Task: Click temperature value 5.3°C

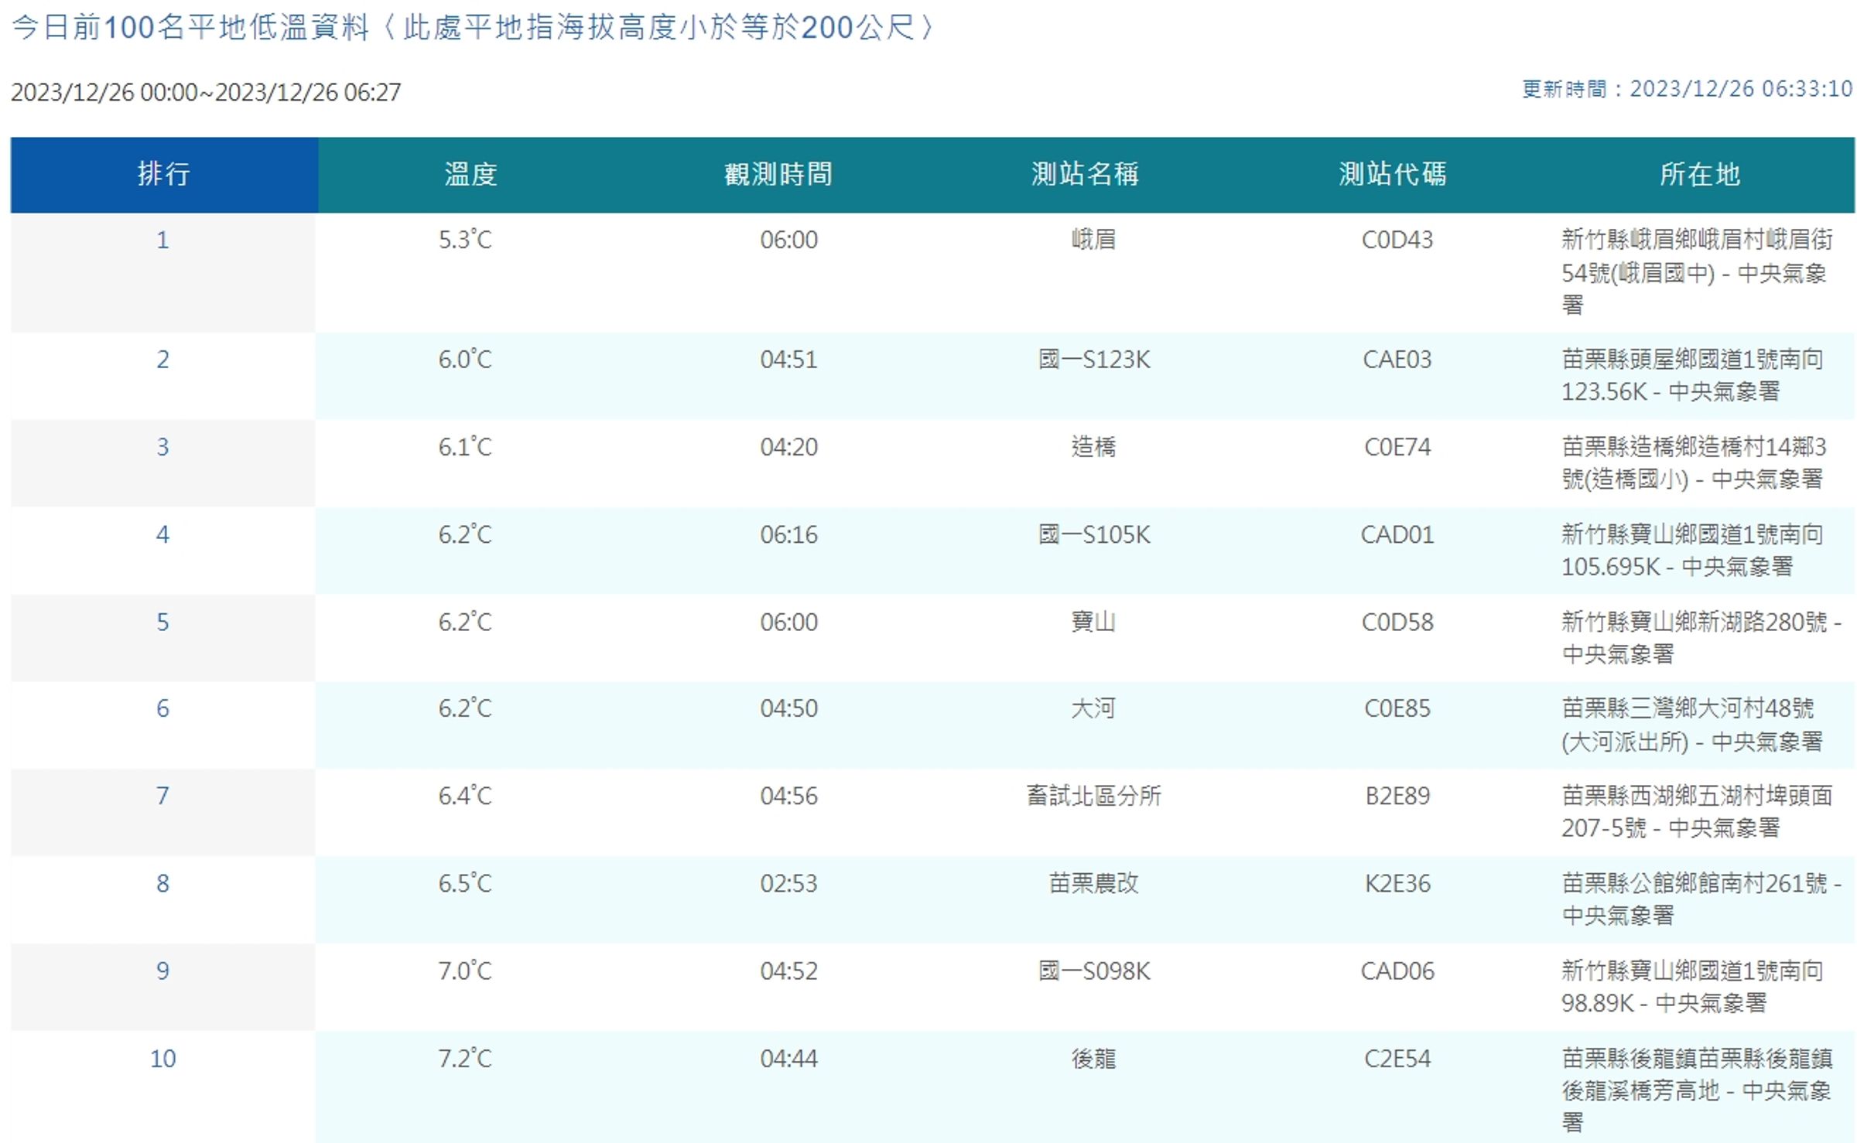Action: click(x=465, y=240)
